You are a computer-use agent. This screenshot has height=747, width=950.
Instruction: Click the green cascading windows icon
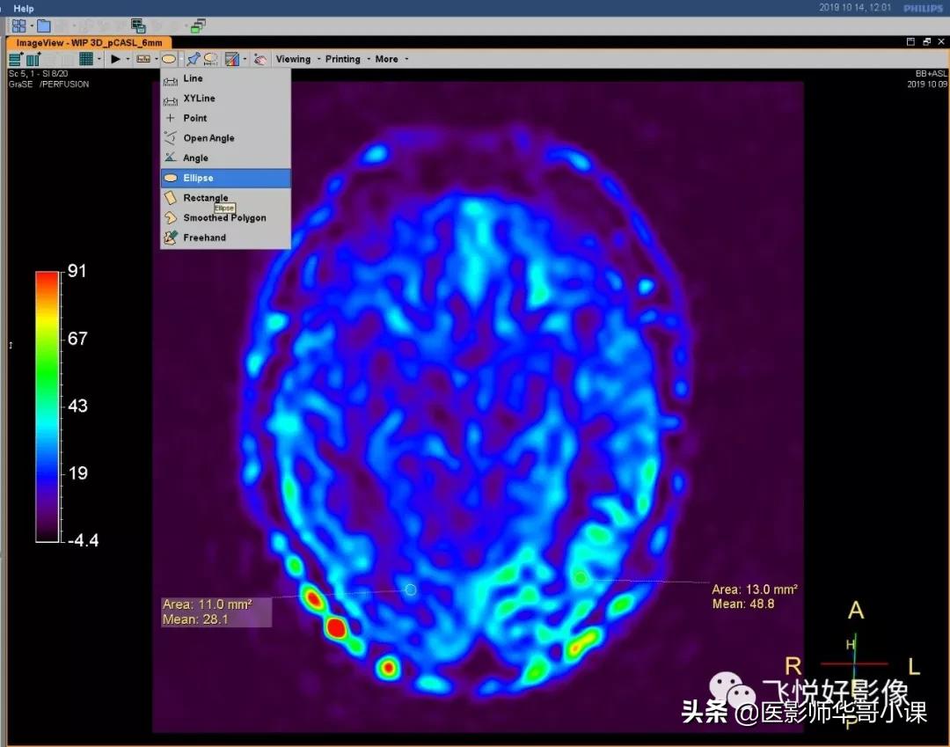click(x=198, y=26)
